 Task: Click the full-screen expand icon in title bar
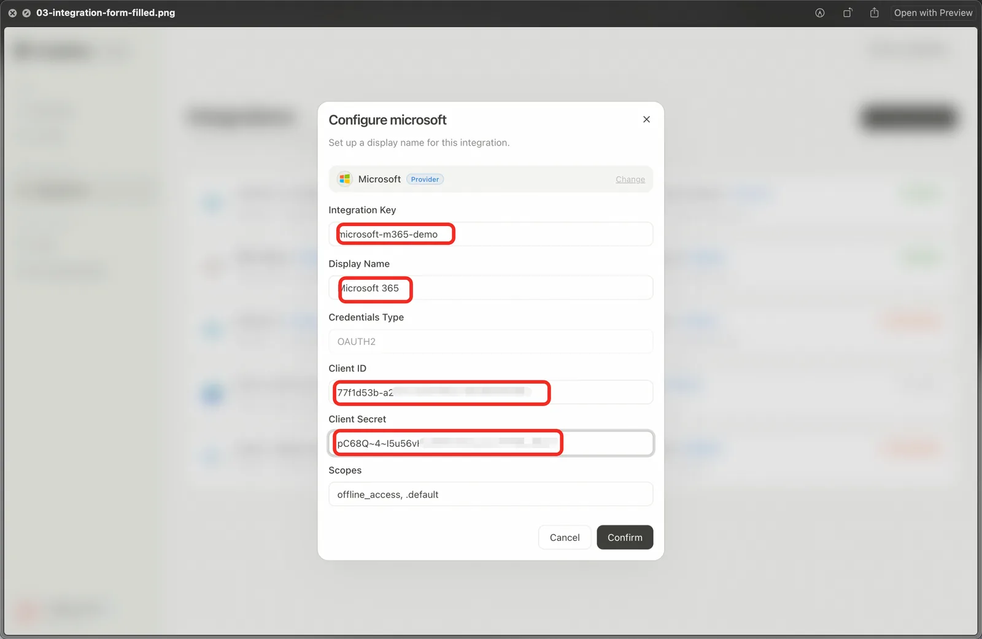[x=26, y=13]
